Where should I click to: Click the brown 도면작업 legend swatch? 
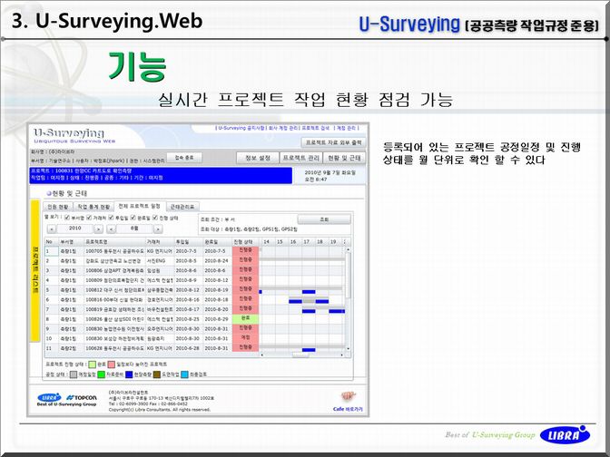[157, 374]
